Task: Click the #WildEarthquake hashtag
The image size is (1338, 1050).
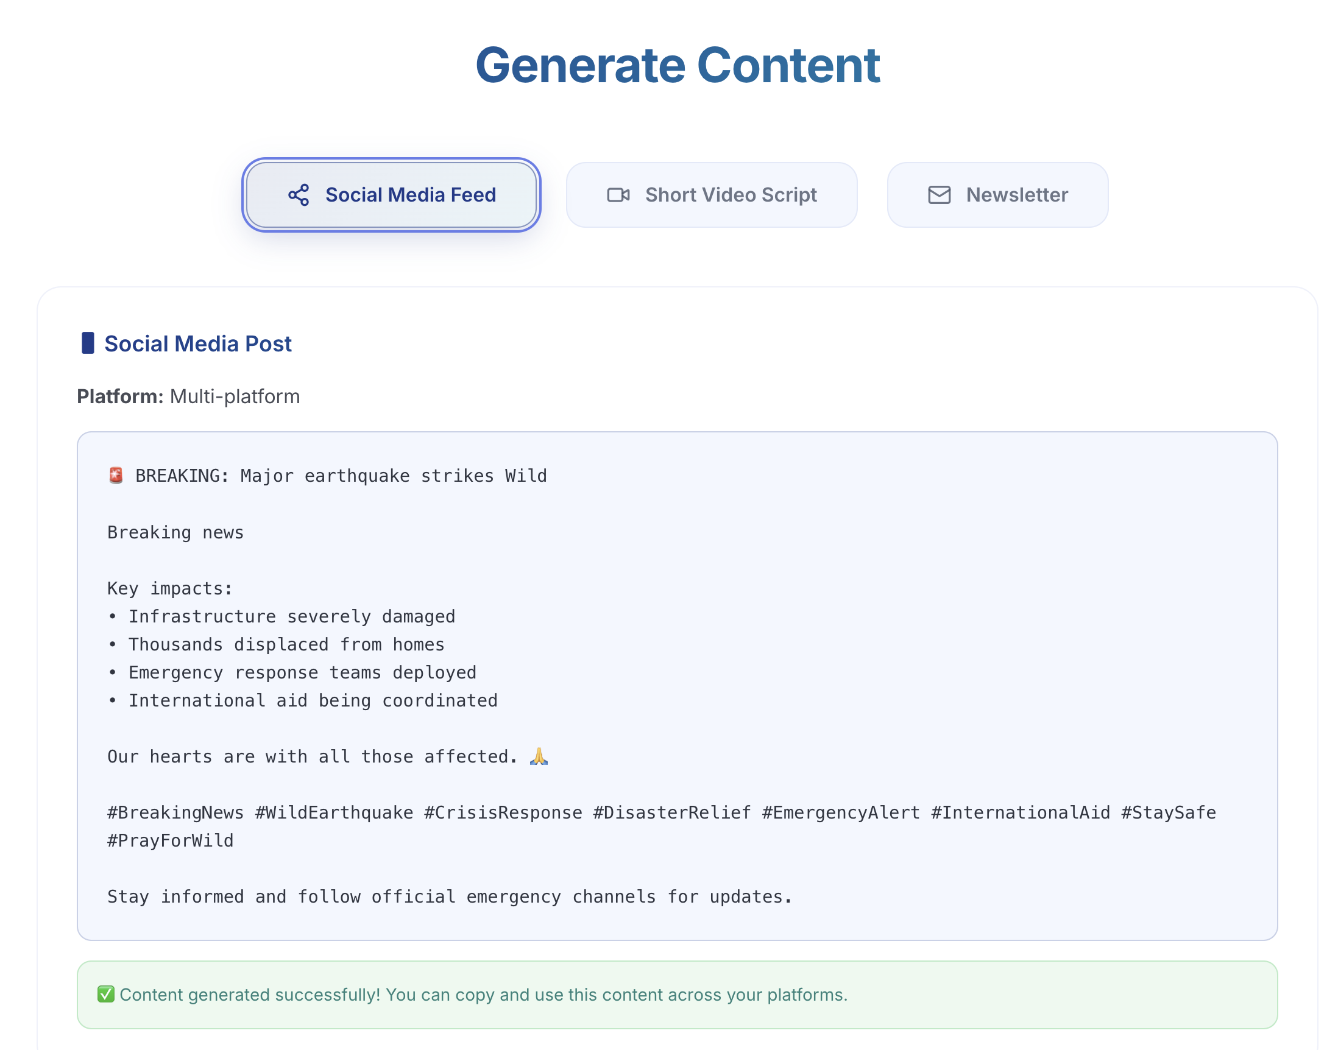Action: (x=334, y=812)
